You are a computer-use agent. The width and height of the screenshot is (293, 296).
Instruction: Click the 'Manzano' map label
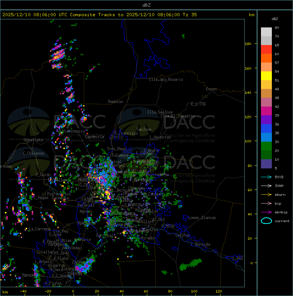(x=30, y=275)
